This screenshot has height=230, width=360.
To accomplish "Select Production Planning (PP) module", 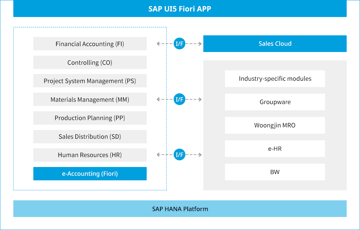I will (x=90, y=118).
